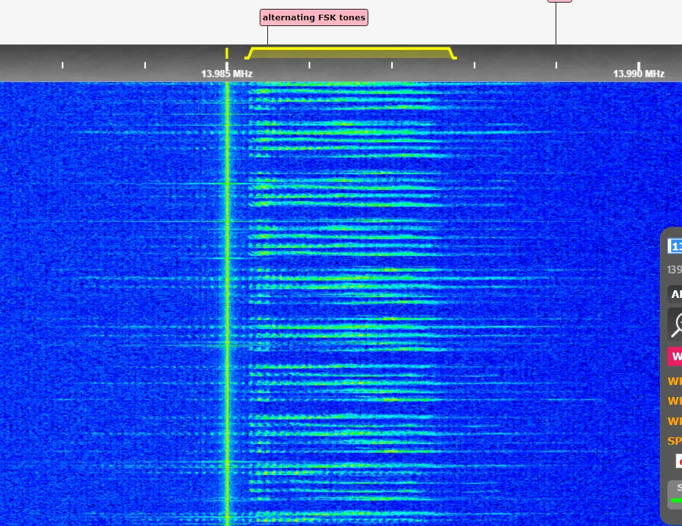This screenshot has height=526, width=682.
Task: Click the white box with red text
Action: click(678, 461)
